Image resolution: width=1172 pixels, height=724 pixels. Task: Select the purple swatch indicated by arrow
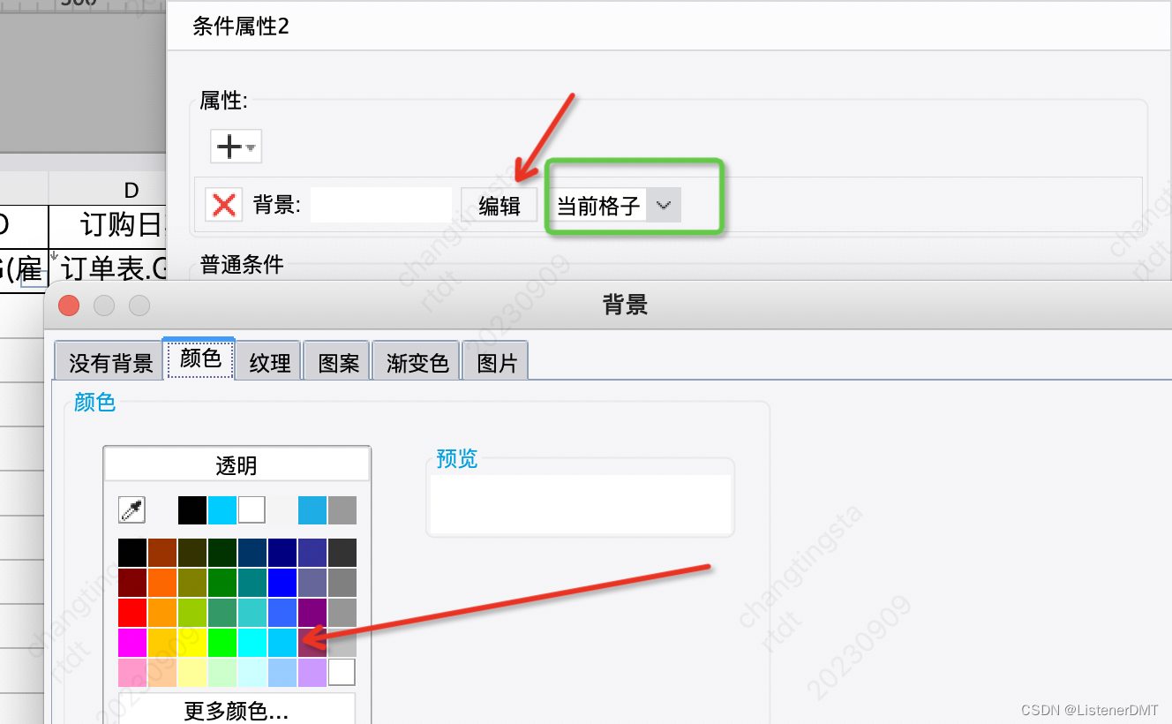point(312,642)
